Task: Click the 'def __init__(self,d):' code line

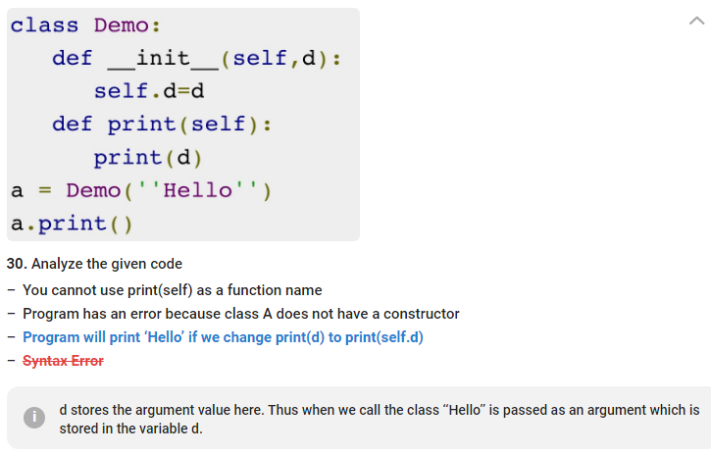Action: click(196, 58)
